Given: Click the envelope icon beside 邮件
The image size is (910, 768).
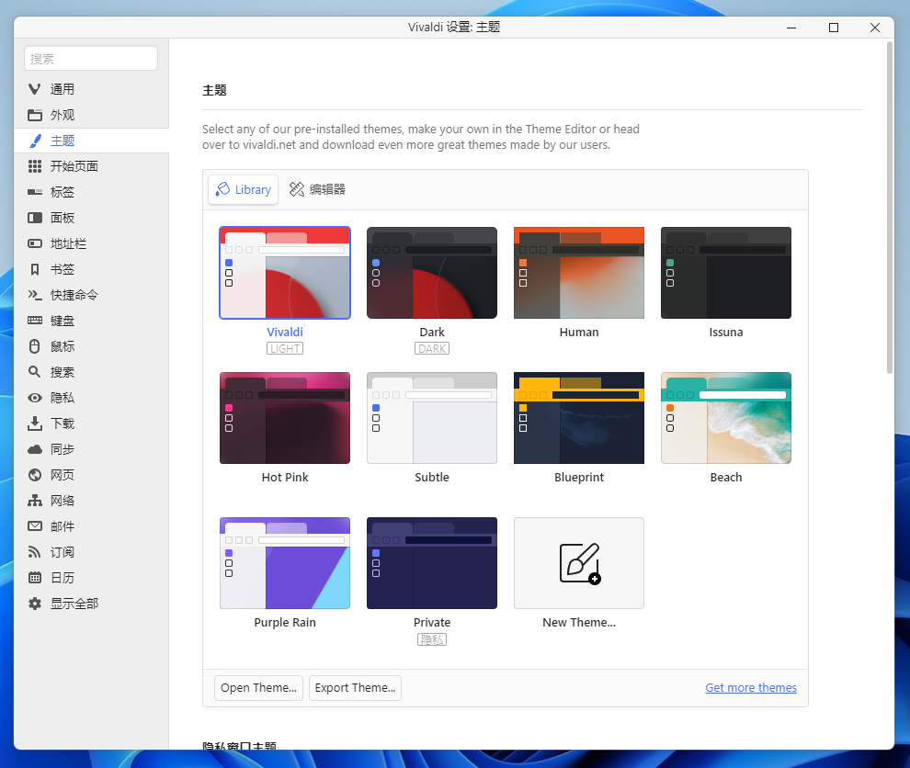Looking at the screenshot, I should pyautogui.click(x=35, y=526).
